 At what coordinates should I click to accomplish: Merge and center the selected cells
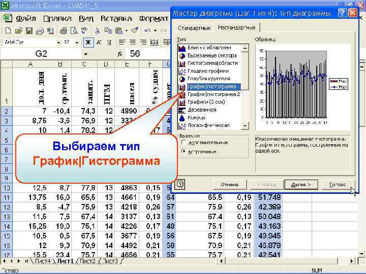click(x=154, y=43)
